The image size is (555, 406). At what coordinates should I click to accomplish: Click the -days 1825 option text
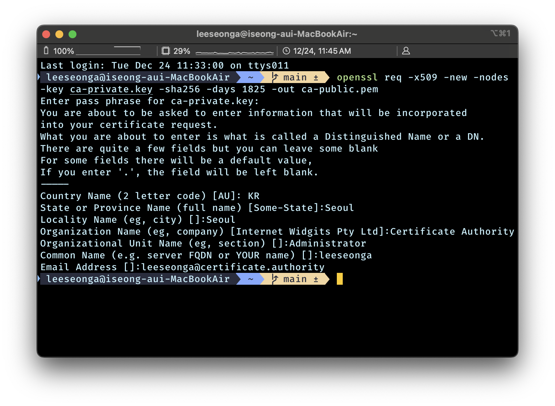236,89
